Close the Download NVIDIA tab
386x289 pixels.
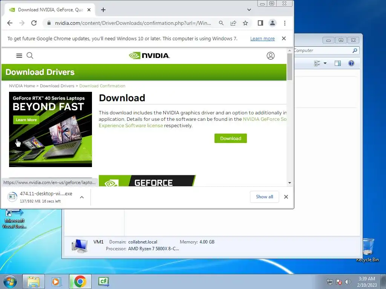coord(89,10)
